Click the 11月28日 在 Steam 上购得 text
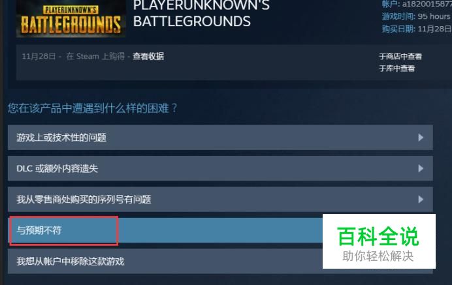Image resolution: width=452 pixels, height=285 pixels. tap(73, 56)
